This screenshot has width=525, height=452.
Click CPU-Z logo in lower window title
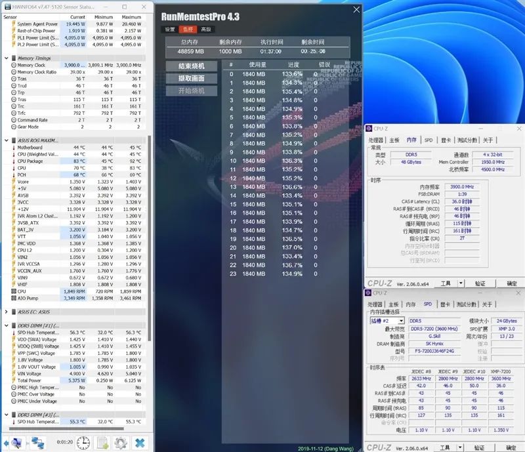click(x=368, y=293)
